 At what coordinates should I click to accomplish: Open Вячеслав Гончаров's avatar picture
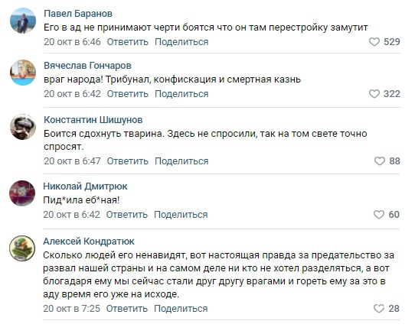[23, 73]
